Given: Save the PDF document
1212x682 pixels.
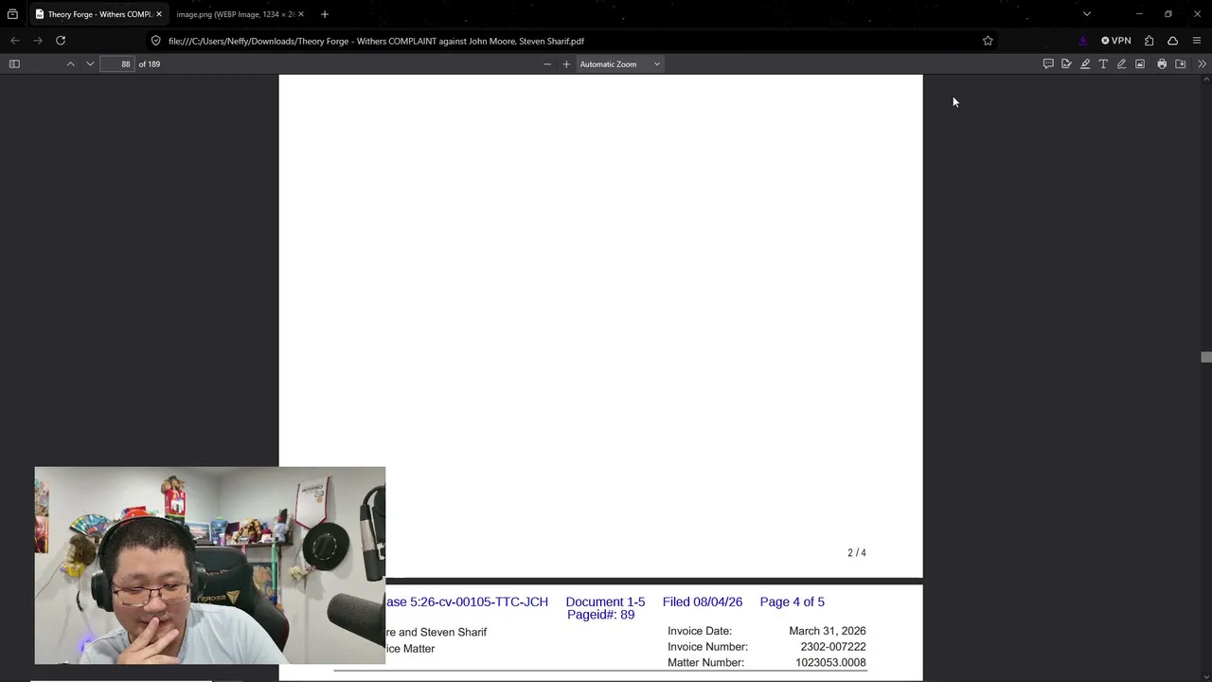Looking at the screenshot, I should point(1181,63).
